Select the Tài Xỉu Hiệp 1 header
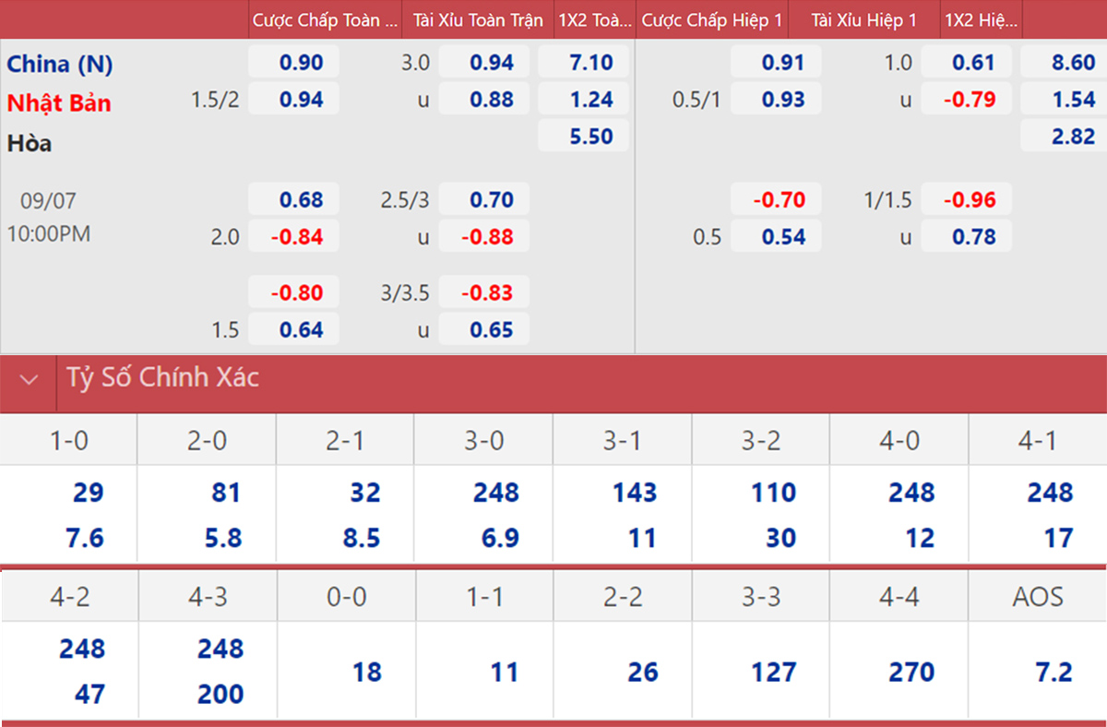The width and height of the screenshot is (1107, 727). [863, 19]
